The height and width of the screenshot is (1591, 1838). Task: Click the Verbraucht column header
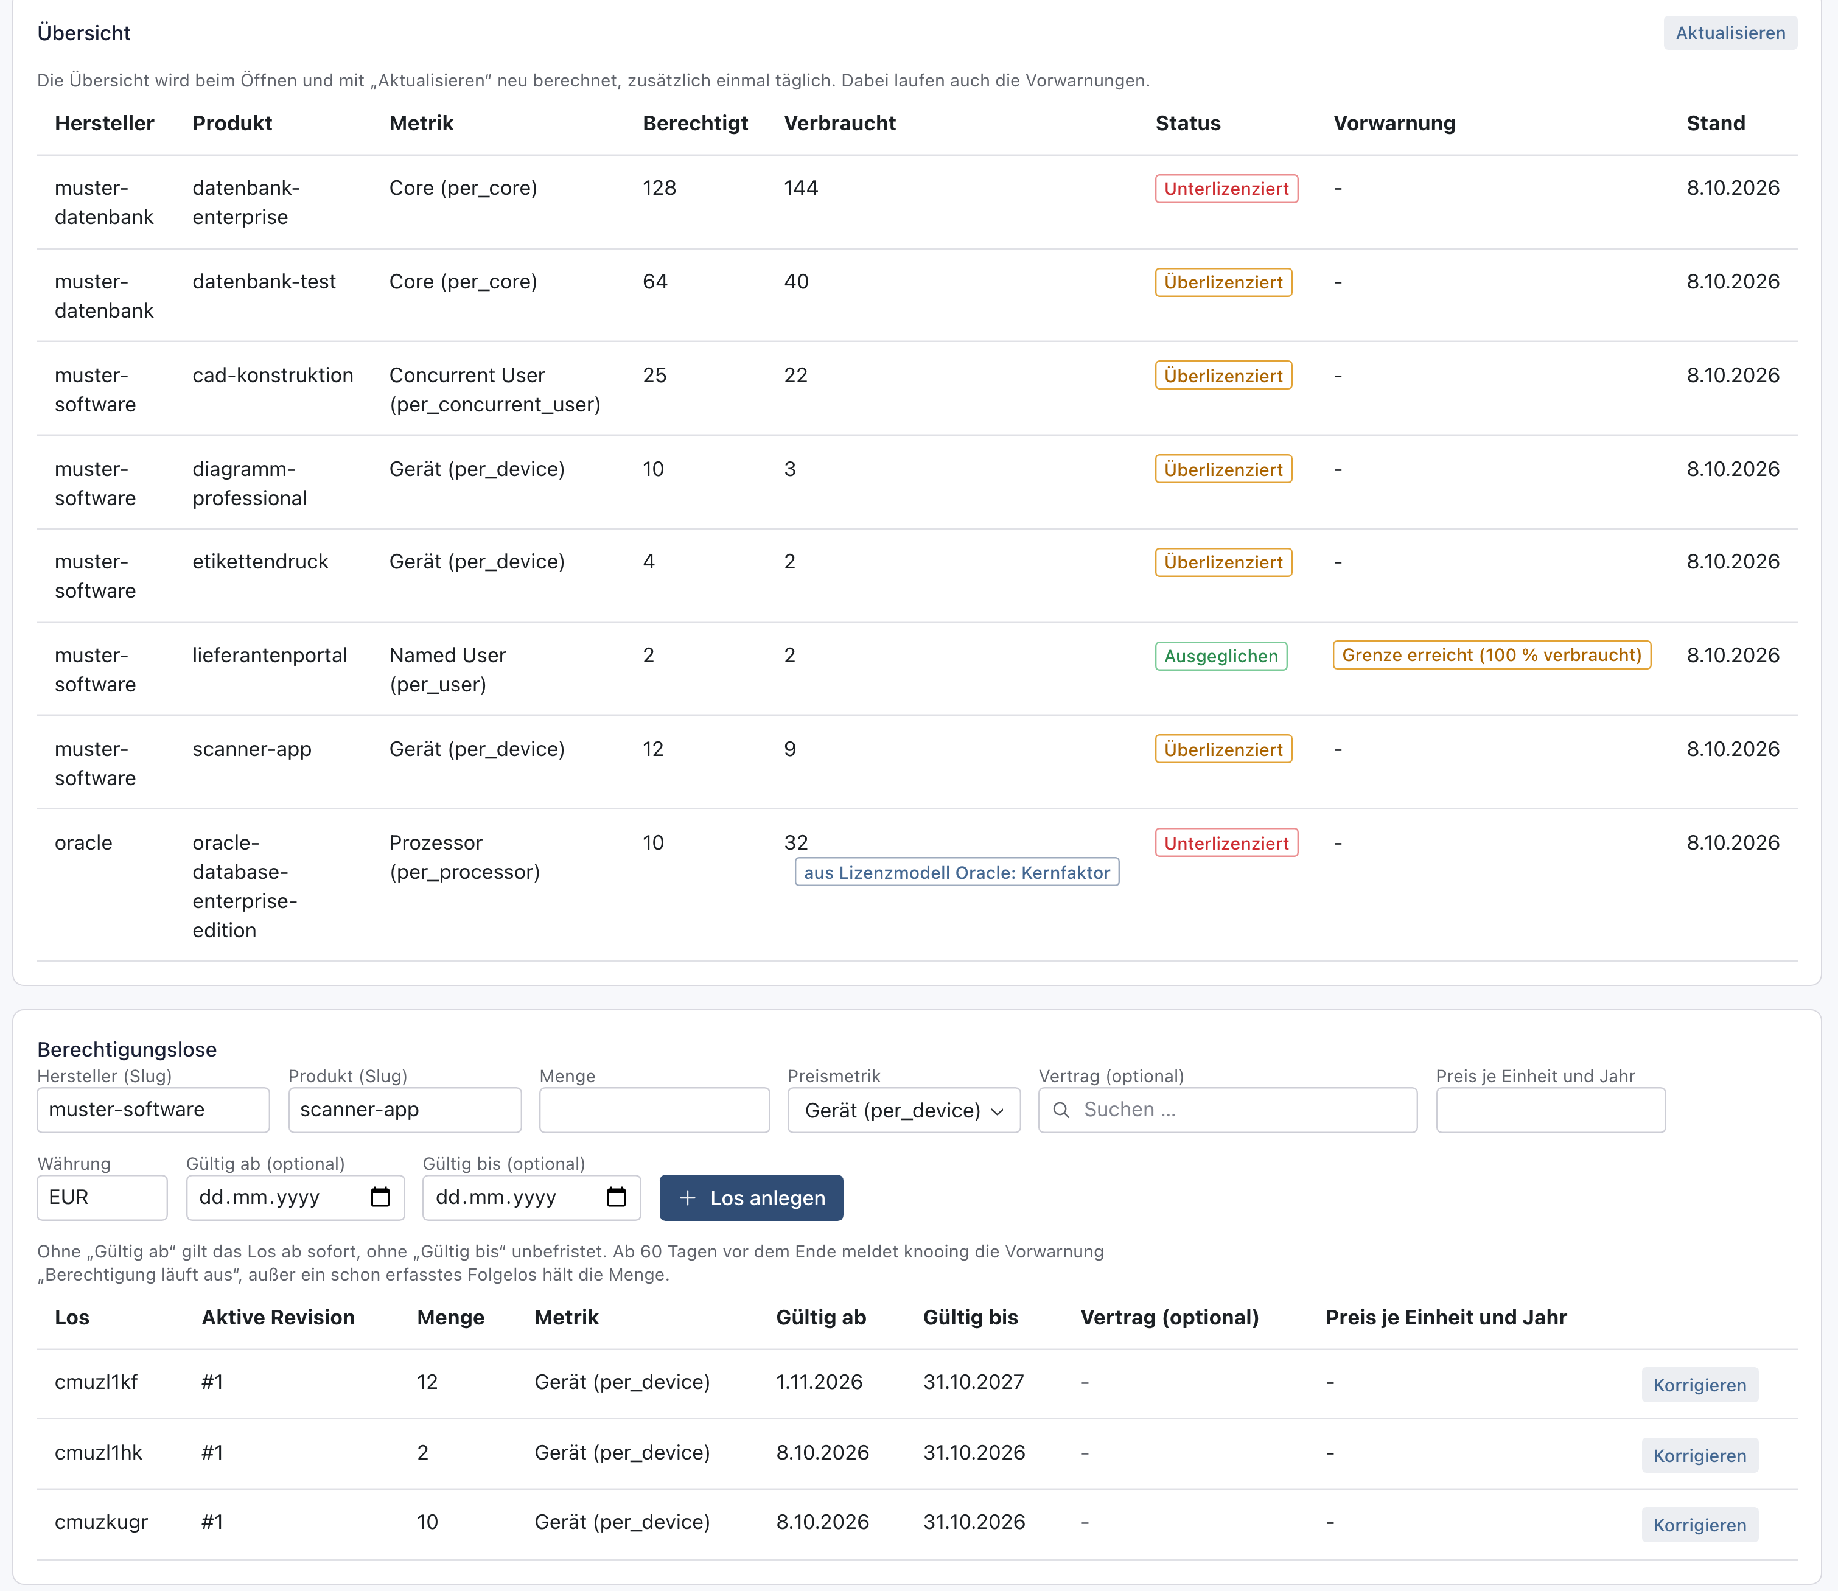tap(839, 124)
